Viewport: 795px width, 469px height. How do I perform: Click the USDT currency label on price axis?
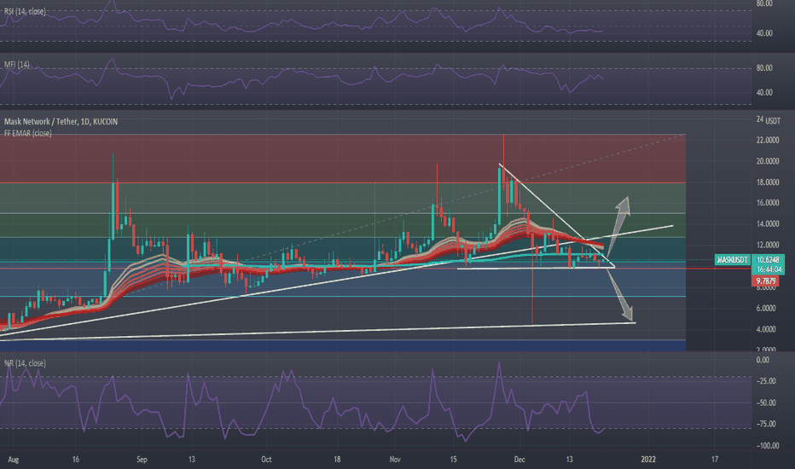point(773,121)
